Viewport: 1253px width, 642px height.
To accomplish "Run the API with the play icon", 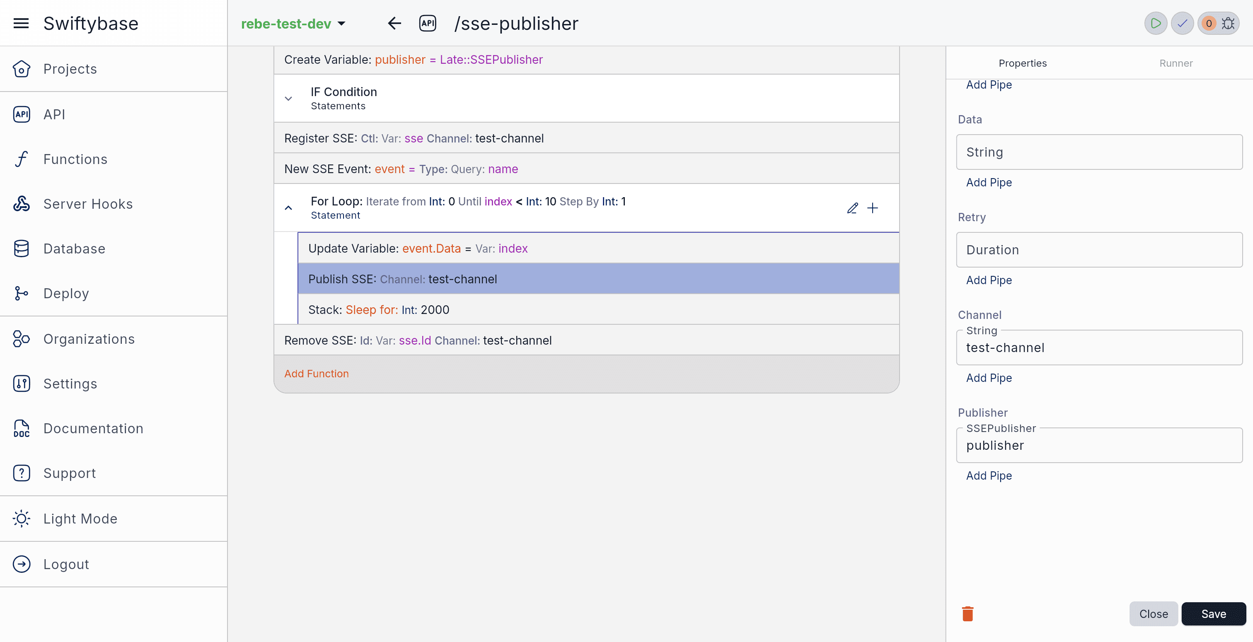I will (1156, 23).
